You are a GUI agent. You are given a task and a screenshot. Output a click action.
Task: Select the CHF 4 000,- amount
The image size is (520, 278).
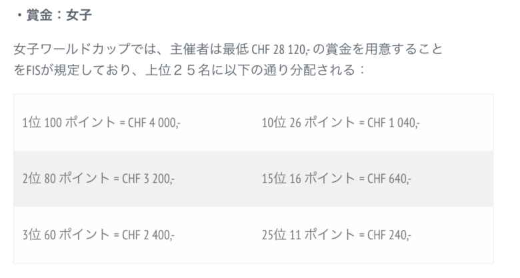point(150,123)
